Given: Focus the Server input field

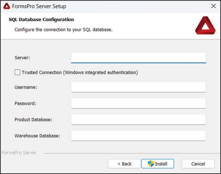Looking at the screenshot, I should point(138,58).
